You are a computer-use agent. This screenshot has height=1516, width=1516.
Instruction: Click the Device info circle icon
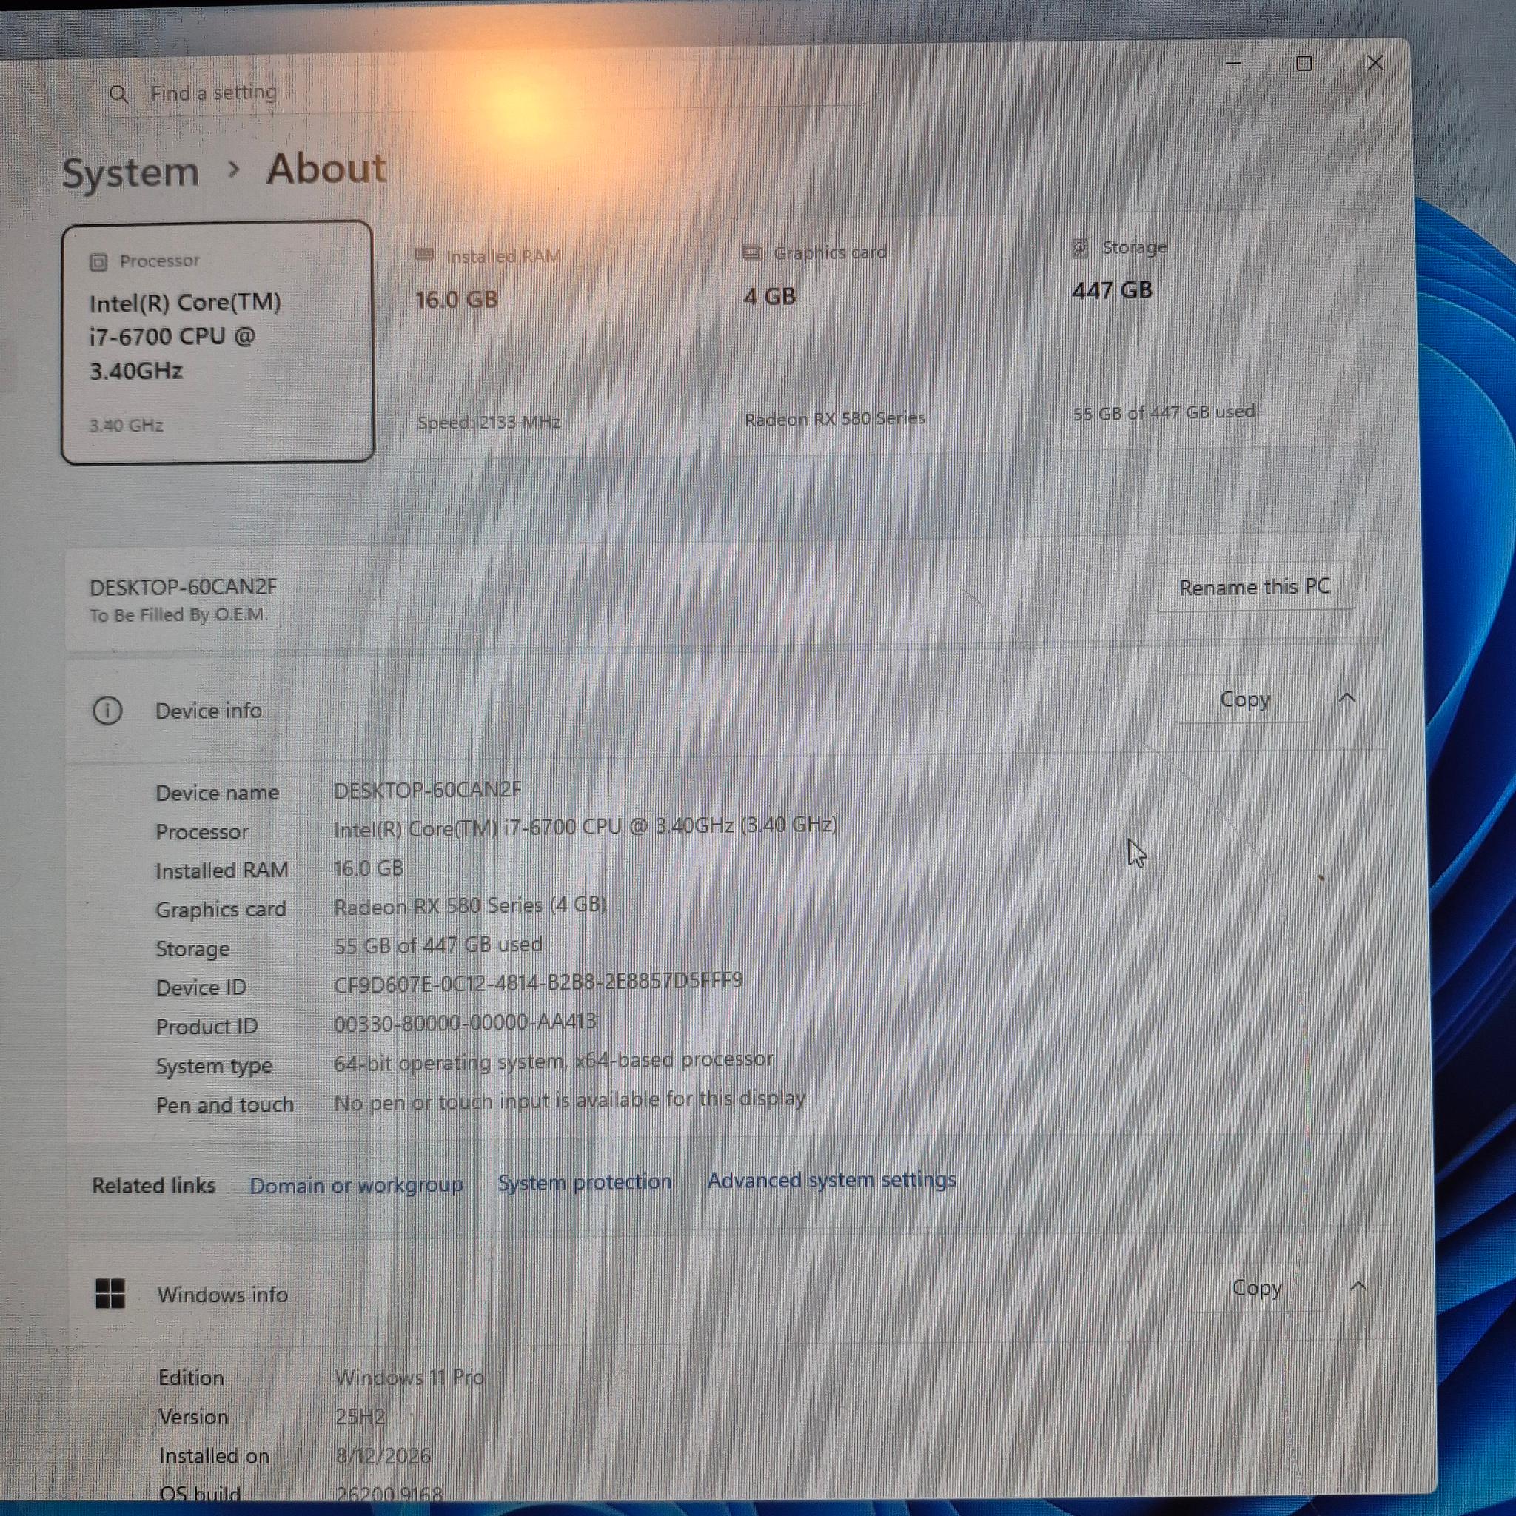point(107,711)
